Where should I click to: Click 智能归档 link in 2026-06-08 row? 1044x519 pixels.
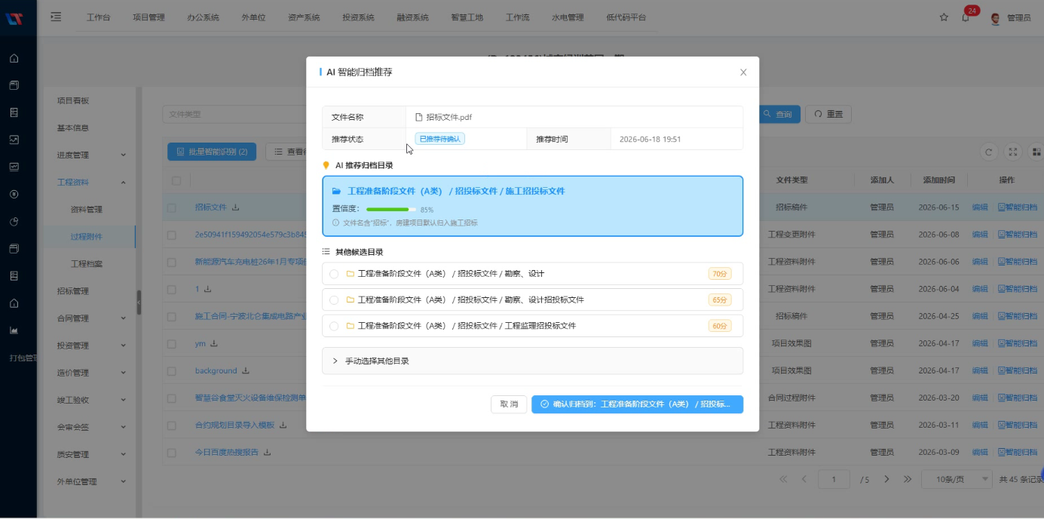point(1018,235)
